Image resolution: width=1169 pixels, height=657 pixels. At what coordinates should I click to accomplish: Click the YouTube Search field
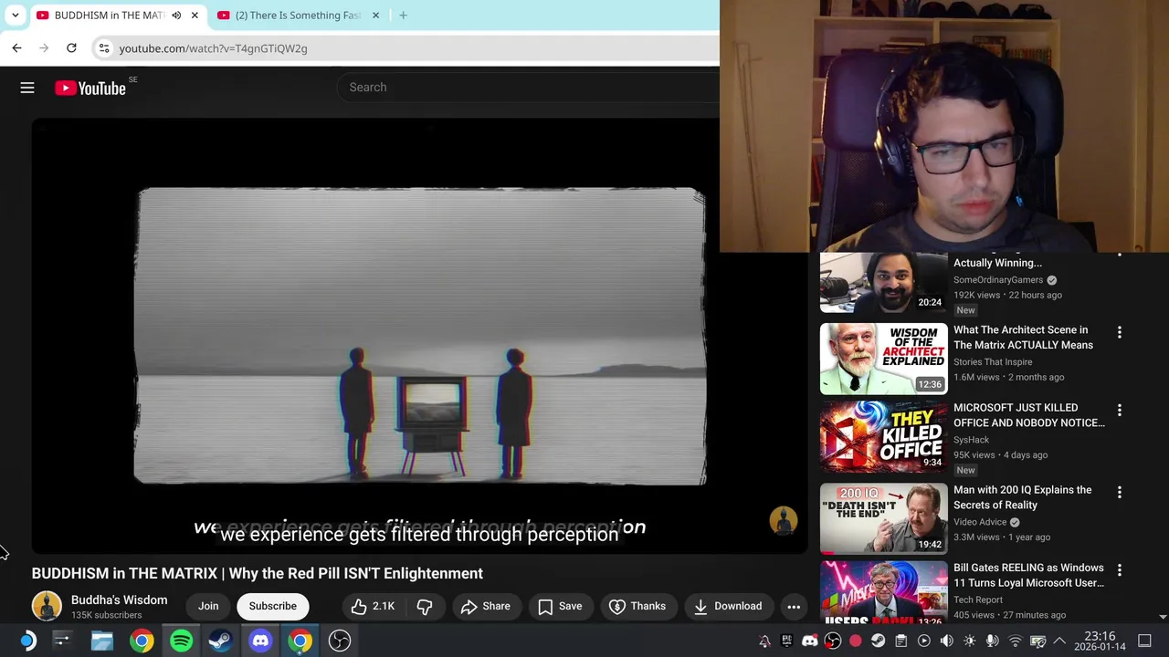(528, 88)
